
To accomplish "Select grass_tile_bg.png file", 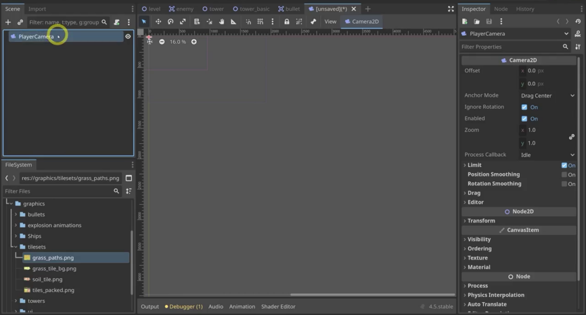I will point(54,269).
